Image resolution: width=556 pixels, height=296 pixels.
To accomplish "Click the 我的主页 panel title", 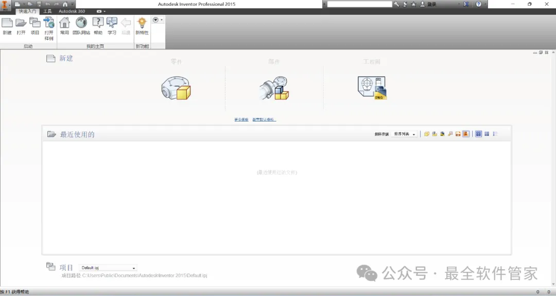I will [95, 46].
